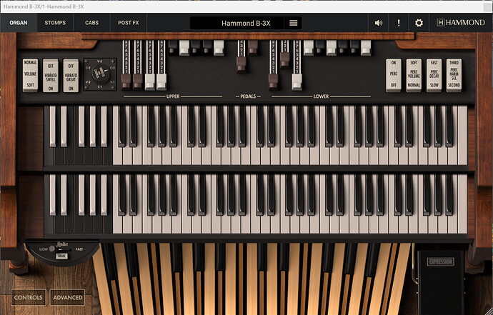Click the partly pulled brown Lower drawbar
Screen dimensions: 493x315
tap(285, 60)
